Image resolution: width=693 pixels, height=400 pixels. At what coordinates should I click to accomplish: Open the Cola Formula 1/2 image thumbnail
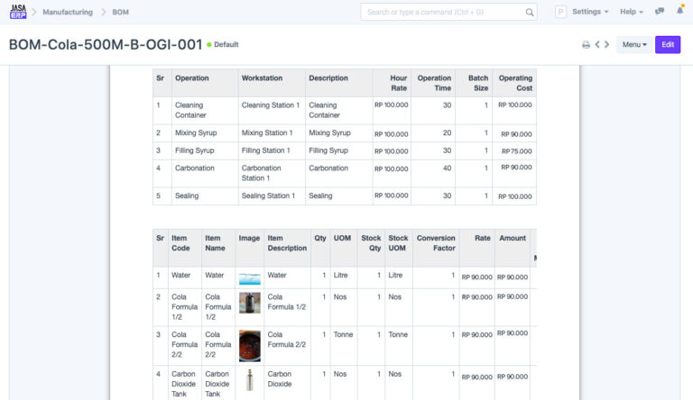click(249, 303)
